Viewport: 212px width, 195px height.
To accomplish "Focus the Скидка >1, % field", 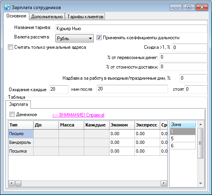I will (x=189, y=48).
